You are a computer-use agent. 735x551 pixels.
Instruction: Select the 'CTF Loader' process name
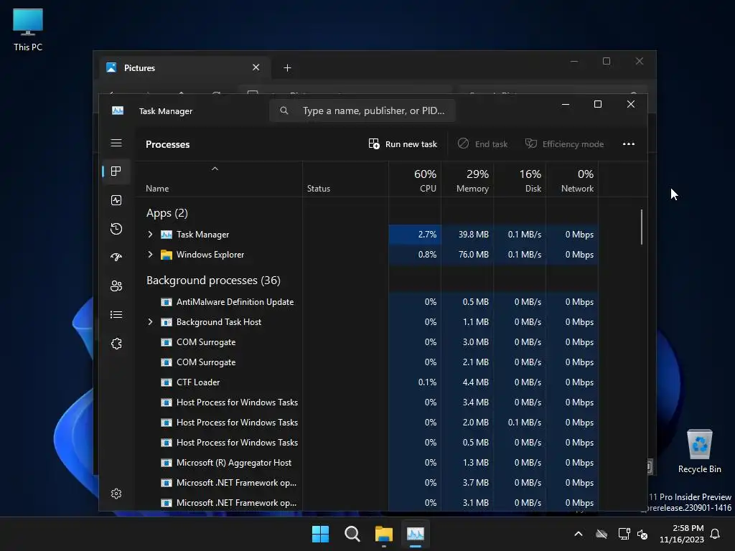[x=198, y=382]
